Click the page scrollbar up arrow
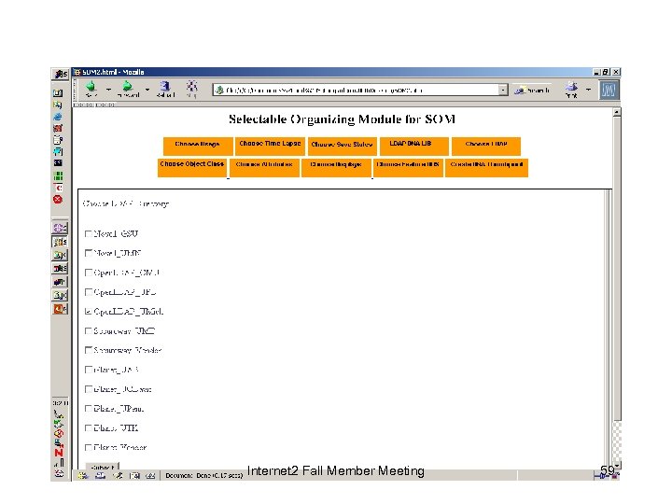This screenshot has width=672, height=504. (x=616, y=112)
